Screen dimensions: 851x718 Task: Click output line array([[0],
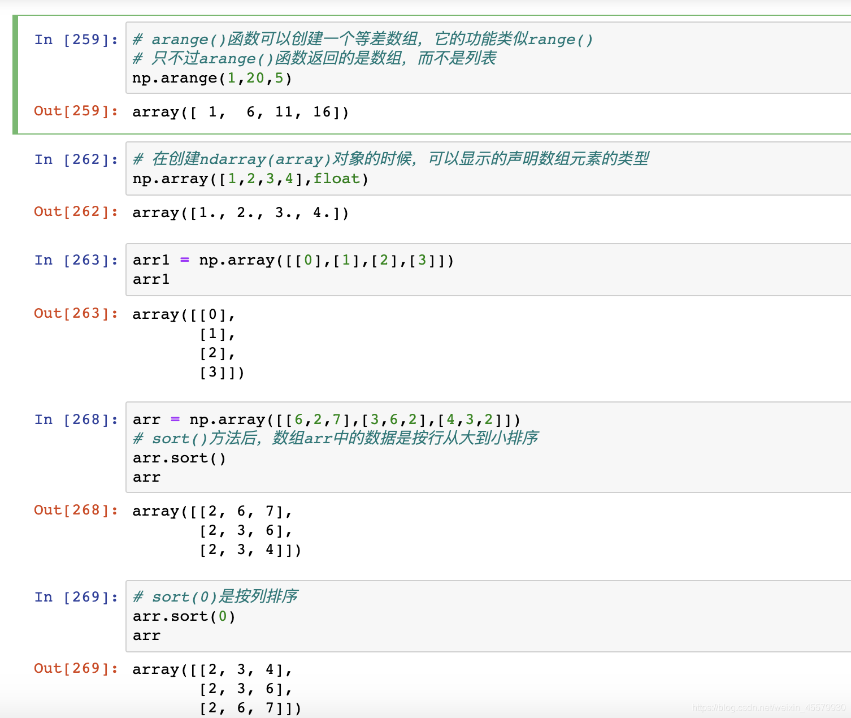click(x=184, y=314)
